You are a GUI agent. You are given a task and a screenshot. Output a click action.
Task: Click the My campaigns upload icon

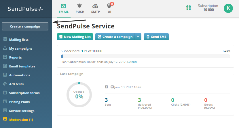tap(5, 48)
